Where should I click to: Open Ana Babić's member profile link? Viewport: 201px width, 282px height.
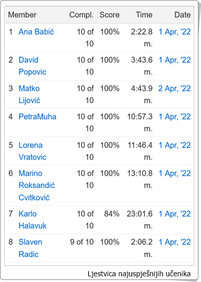(36, 32)
